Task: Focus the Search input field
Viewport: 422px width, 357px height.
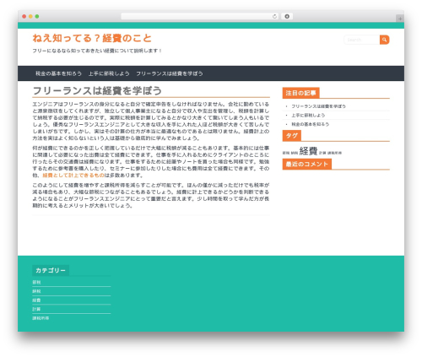Action: click(362, 40)
